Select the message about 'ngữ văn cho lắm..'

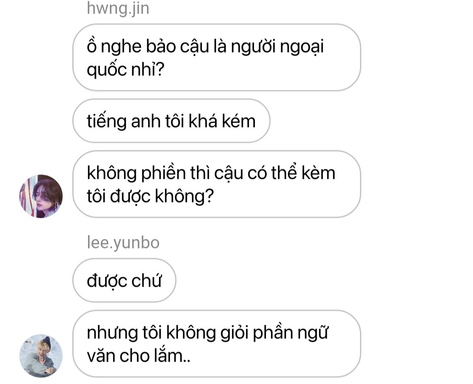tap(217, 344)
